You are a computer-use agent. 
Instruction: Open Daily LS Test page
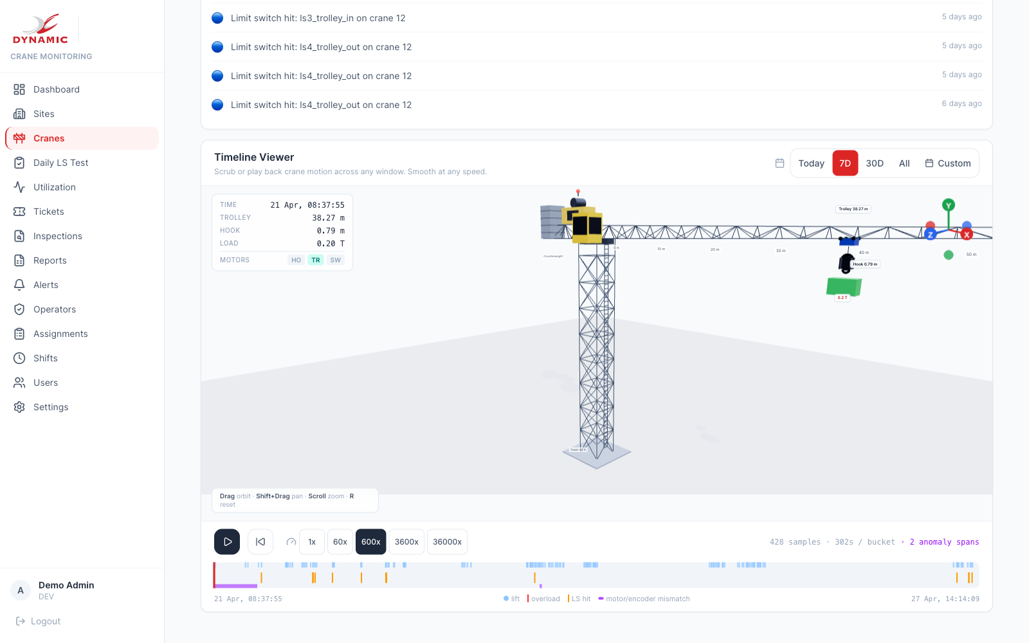[x=60, y=163]
